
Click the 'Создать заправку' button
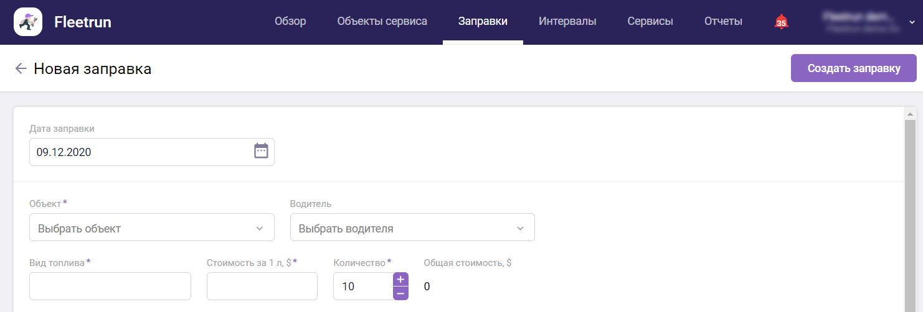[x=854, y=68]
